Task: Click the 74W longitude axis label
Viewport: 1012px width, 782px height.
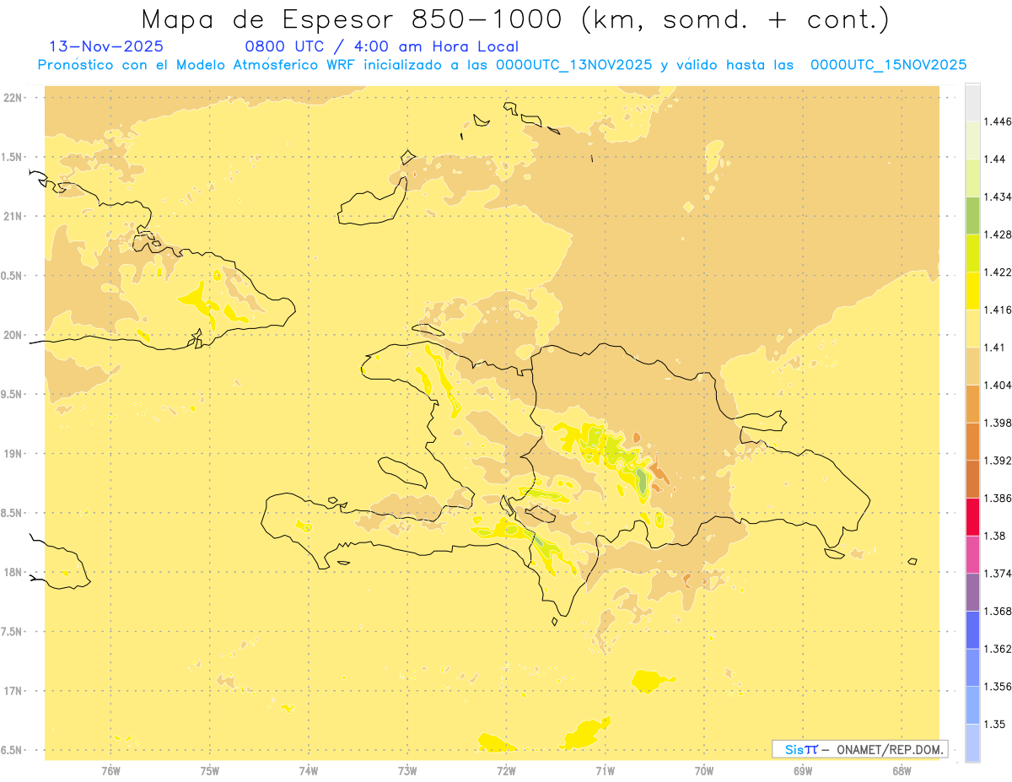Action: click(309, 771)
